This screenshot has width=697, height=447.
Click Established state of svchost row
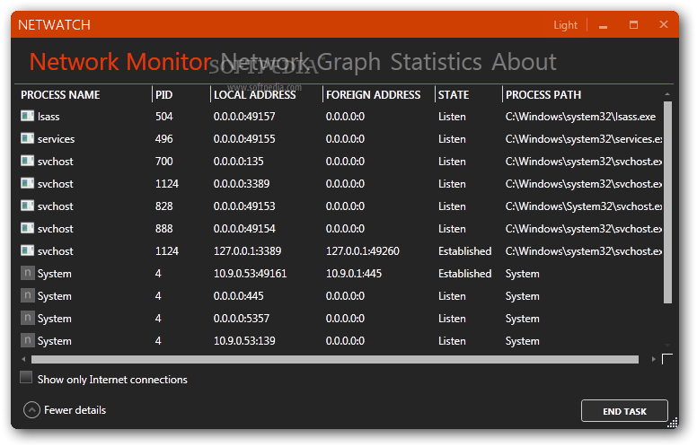(x=464, y=250)
